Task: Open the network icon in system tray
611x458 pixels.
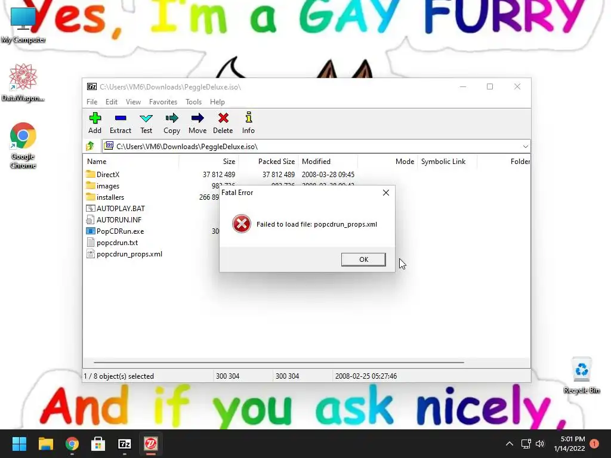Action: point(526,444)
